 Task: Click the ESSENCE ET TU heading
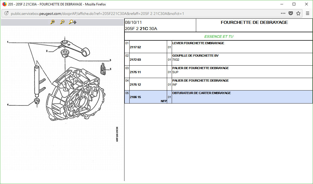click(x=218, y=36)
